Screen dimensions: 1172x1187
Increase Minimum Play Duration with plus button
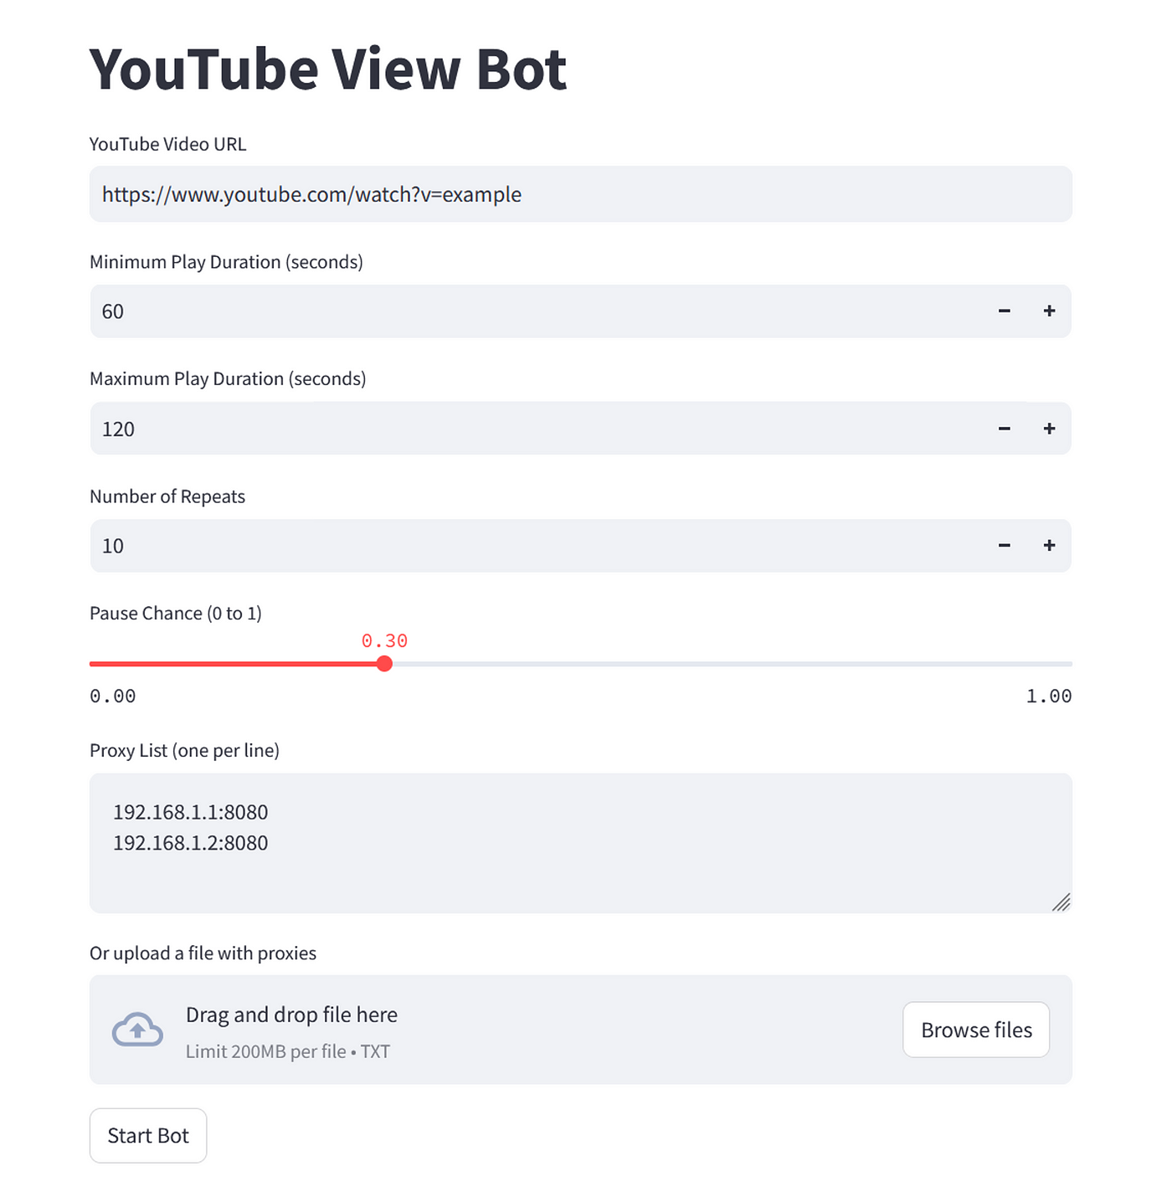1049,311
